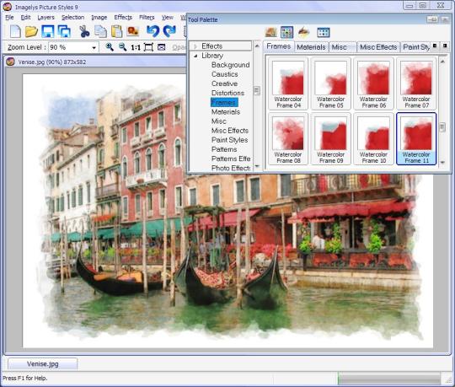Save the image with the floppy disk icon
The width and height of the screenshot is (455, 387).
(47, 31)
